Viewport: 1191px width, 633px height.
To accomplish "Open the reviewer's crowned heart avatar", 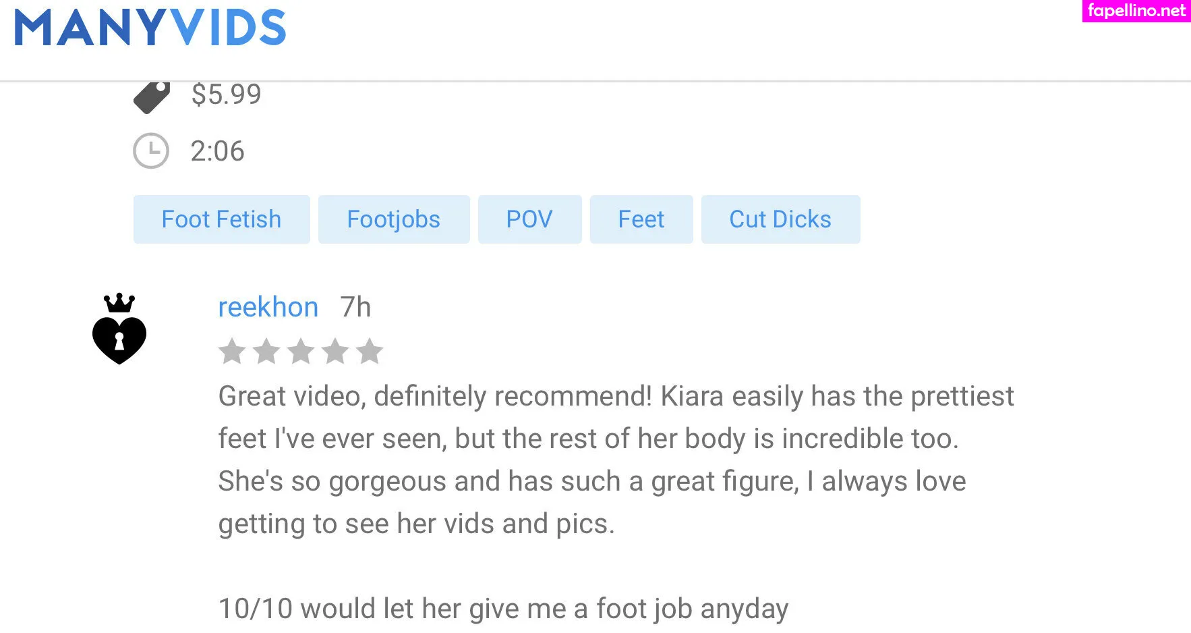I will pyautogui.click(x=119, y=329).
